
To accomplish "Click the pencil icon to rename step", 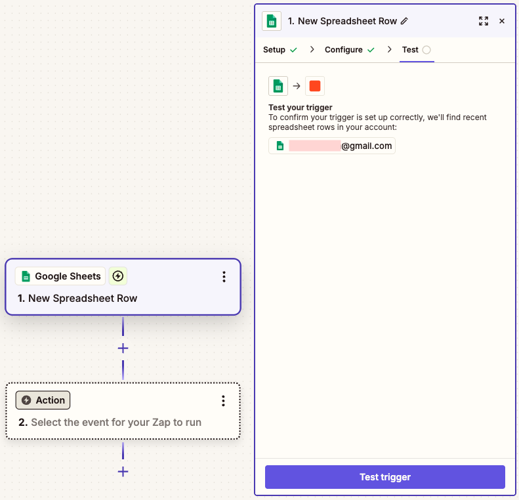I will pos(404,21).
